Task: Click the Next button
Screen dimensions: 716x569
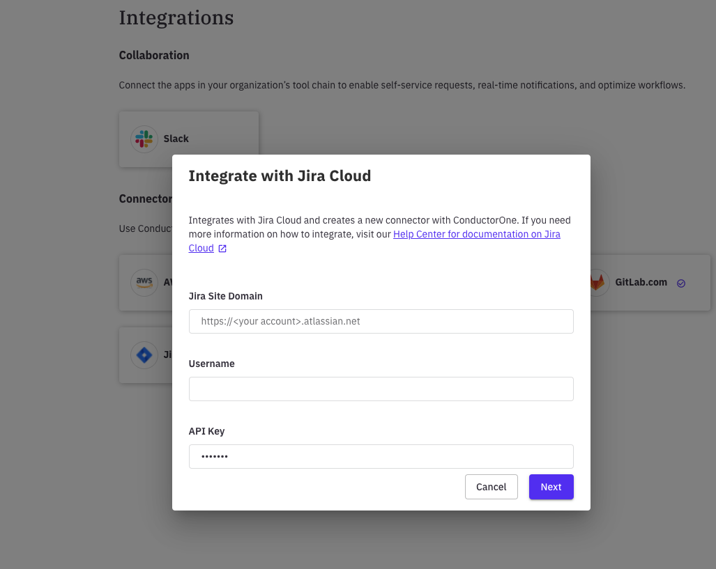Action: click(x=551, y=487)
